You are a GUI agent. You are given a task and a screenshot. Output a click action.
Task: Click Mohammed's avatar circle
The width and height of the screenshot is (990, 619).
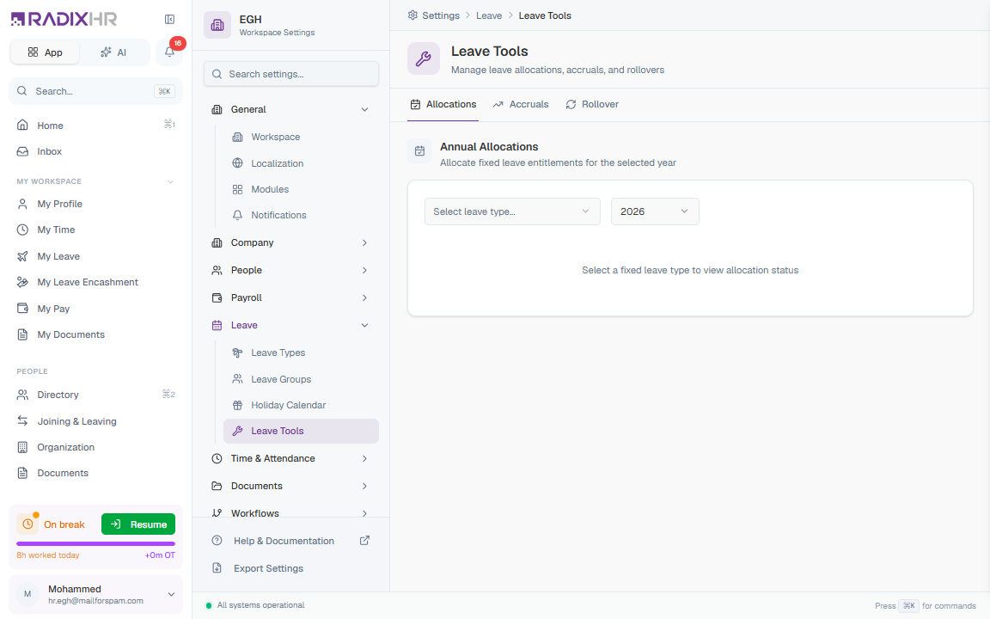pos(27,594)
